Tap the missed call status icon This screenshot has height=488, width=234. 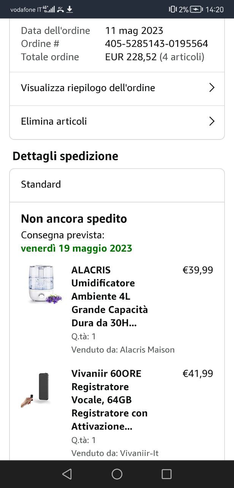(60, 9)
